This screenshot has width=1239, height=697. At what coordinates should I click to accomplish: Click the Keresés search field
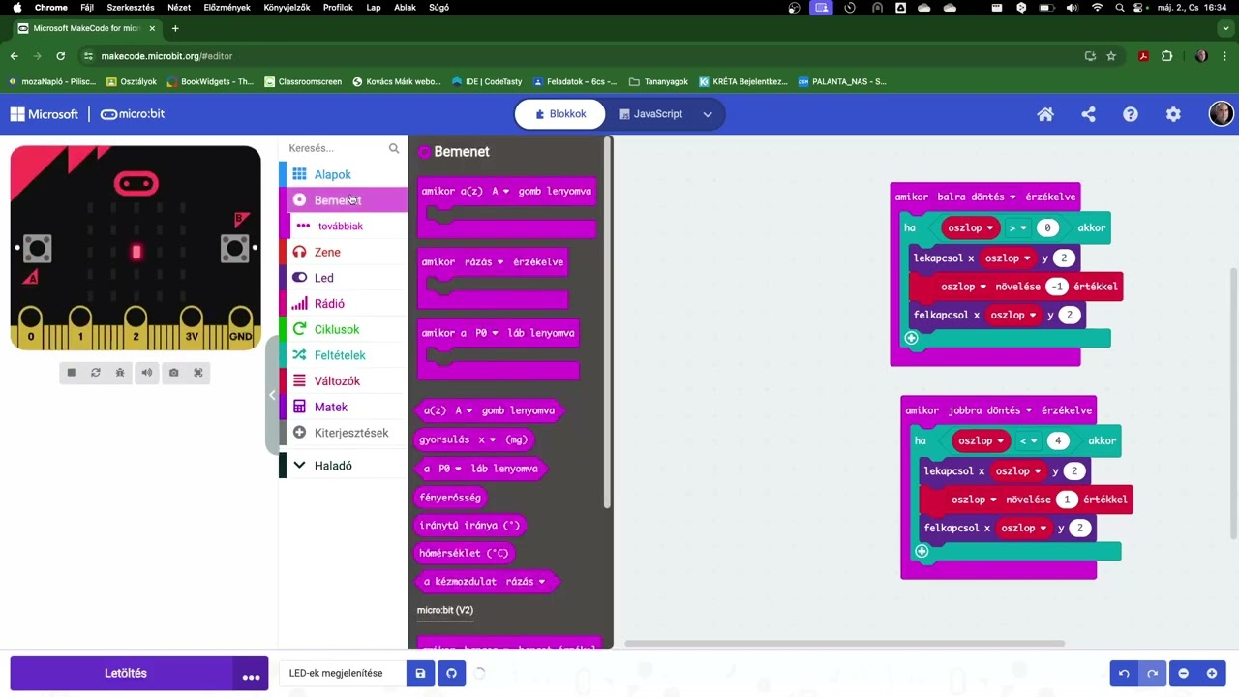pyautogui.click(x=334, y=148)
